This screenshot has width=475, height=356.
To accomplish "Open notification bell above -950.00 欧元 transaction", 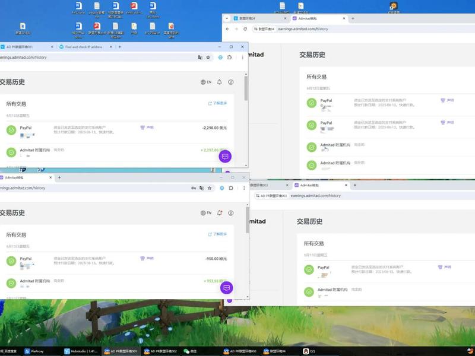I will click(220, 213).
